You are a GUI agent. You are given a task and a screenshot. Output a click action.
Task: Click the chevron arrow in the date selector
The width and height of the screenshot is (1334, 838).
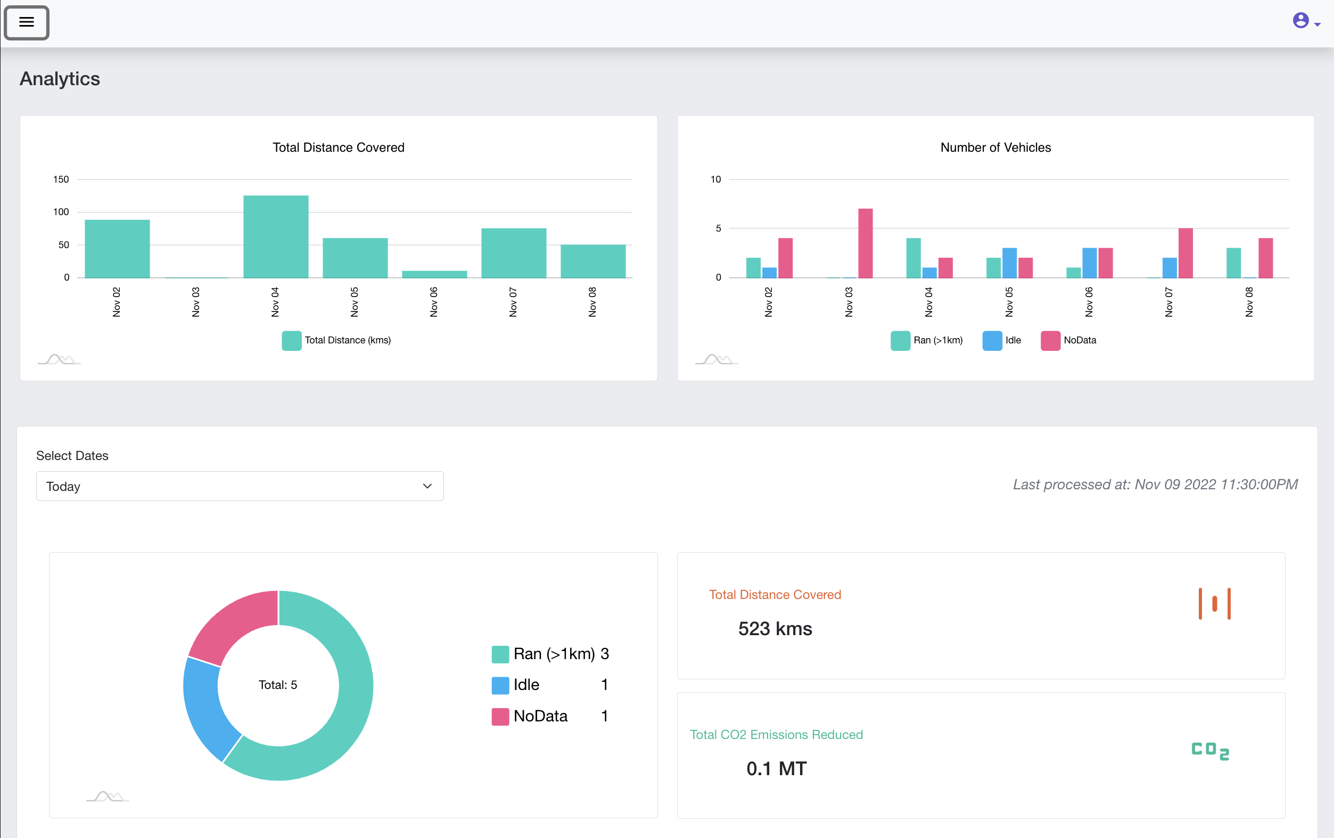(x=427, y=486)
